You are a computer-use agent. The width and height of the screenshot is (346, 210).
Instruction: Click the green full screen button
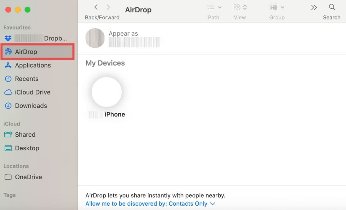coord(28,10)
